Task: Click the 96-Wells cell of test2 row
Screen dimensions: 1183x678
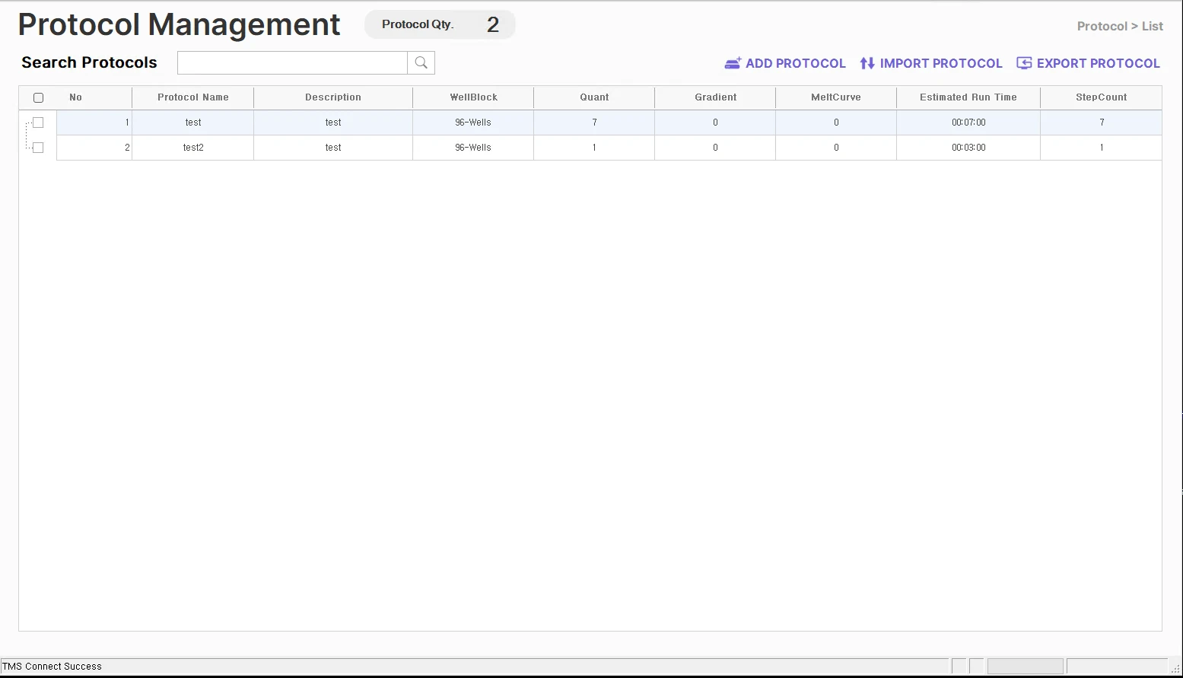Action: coord(473,148)
